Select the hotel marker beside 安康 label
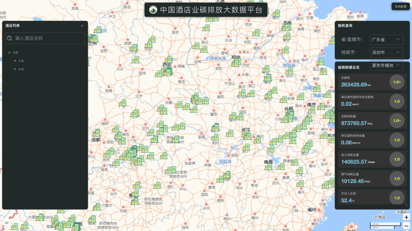This screenshot has width=412, height=231. (x=179, y=105)
